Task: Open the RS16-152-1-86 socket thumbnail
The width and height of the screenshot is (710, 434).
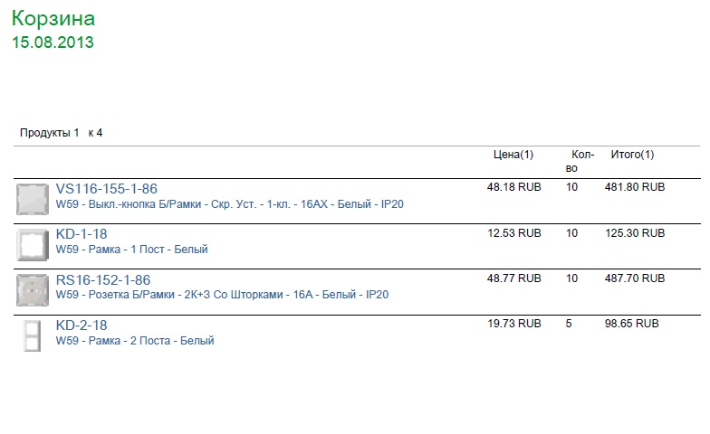Action: pos(33,290)
